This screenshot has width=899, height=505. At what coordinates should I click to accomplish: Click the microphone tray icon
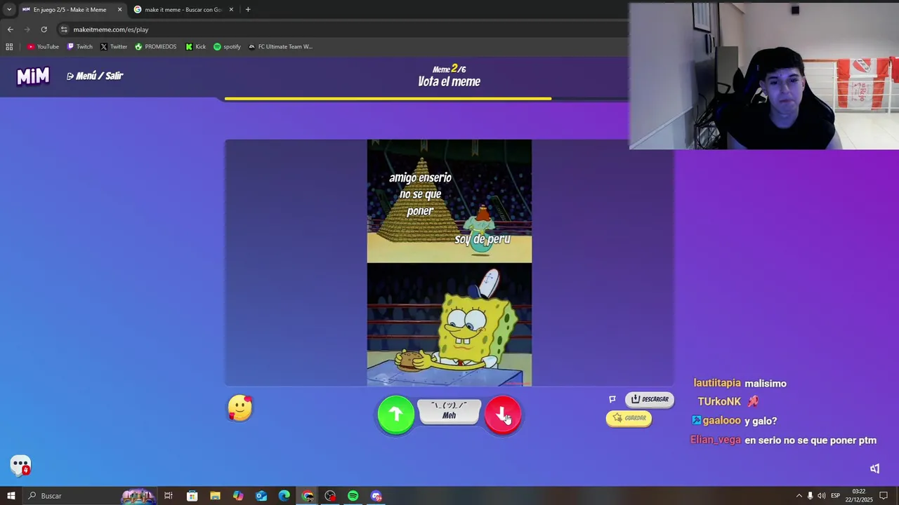[811, 496]
